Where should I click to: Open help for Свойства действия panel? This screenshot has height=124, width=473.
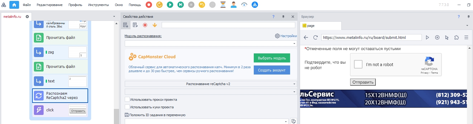point(273,17)
